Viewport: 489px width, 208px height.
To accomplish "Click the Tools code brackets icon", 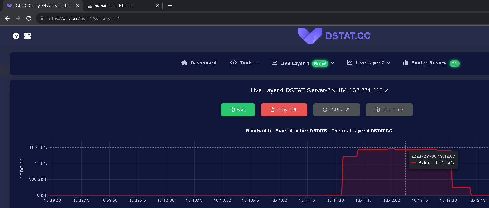I will 234,63.
